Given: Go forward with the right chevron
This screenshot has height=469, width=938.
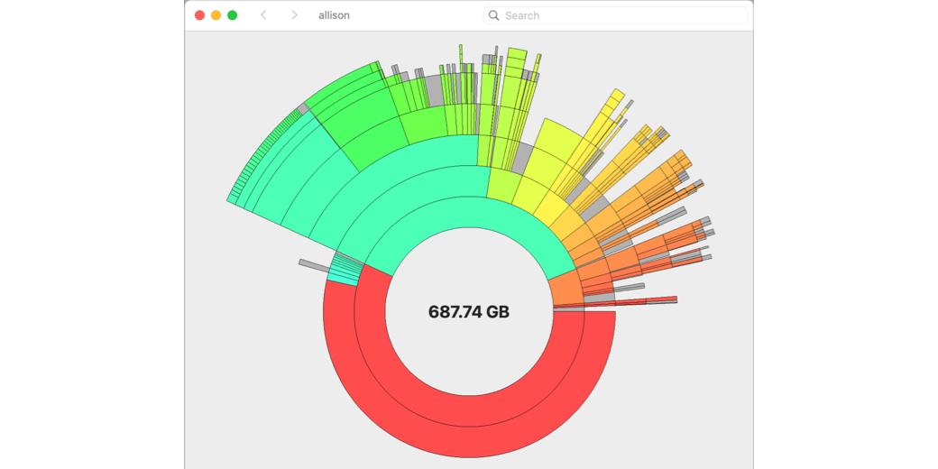Looking at the screenshot, I should click(294, 15).
